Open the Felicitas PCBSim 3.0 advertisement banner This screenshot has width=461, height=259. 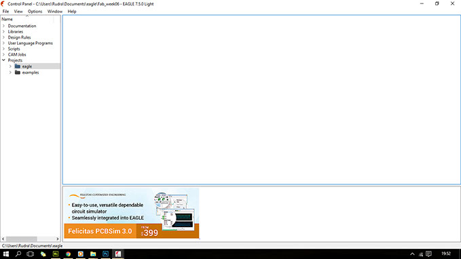(132, 213)
